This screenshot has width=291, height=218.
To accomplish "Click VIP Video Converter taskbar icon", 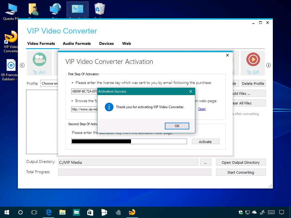I will point(132,212).
